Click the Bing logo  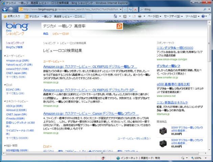[x=17, y=27]
